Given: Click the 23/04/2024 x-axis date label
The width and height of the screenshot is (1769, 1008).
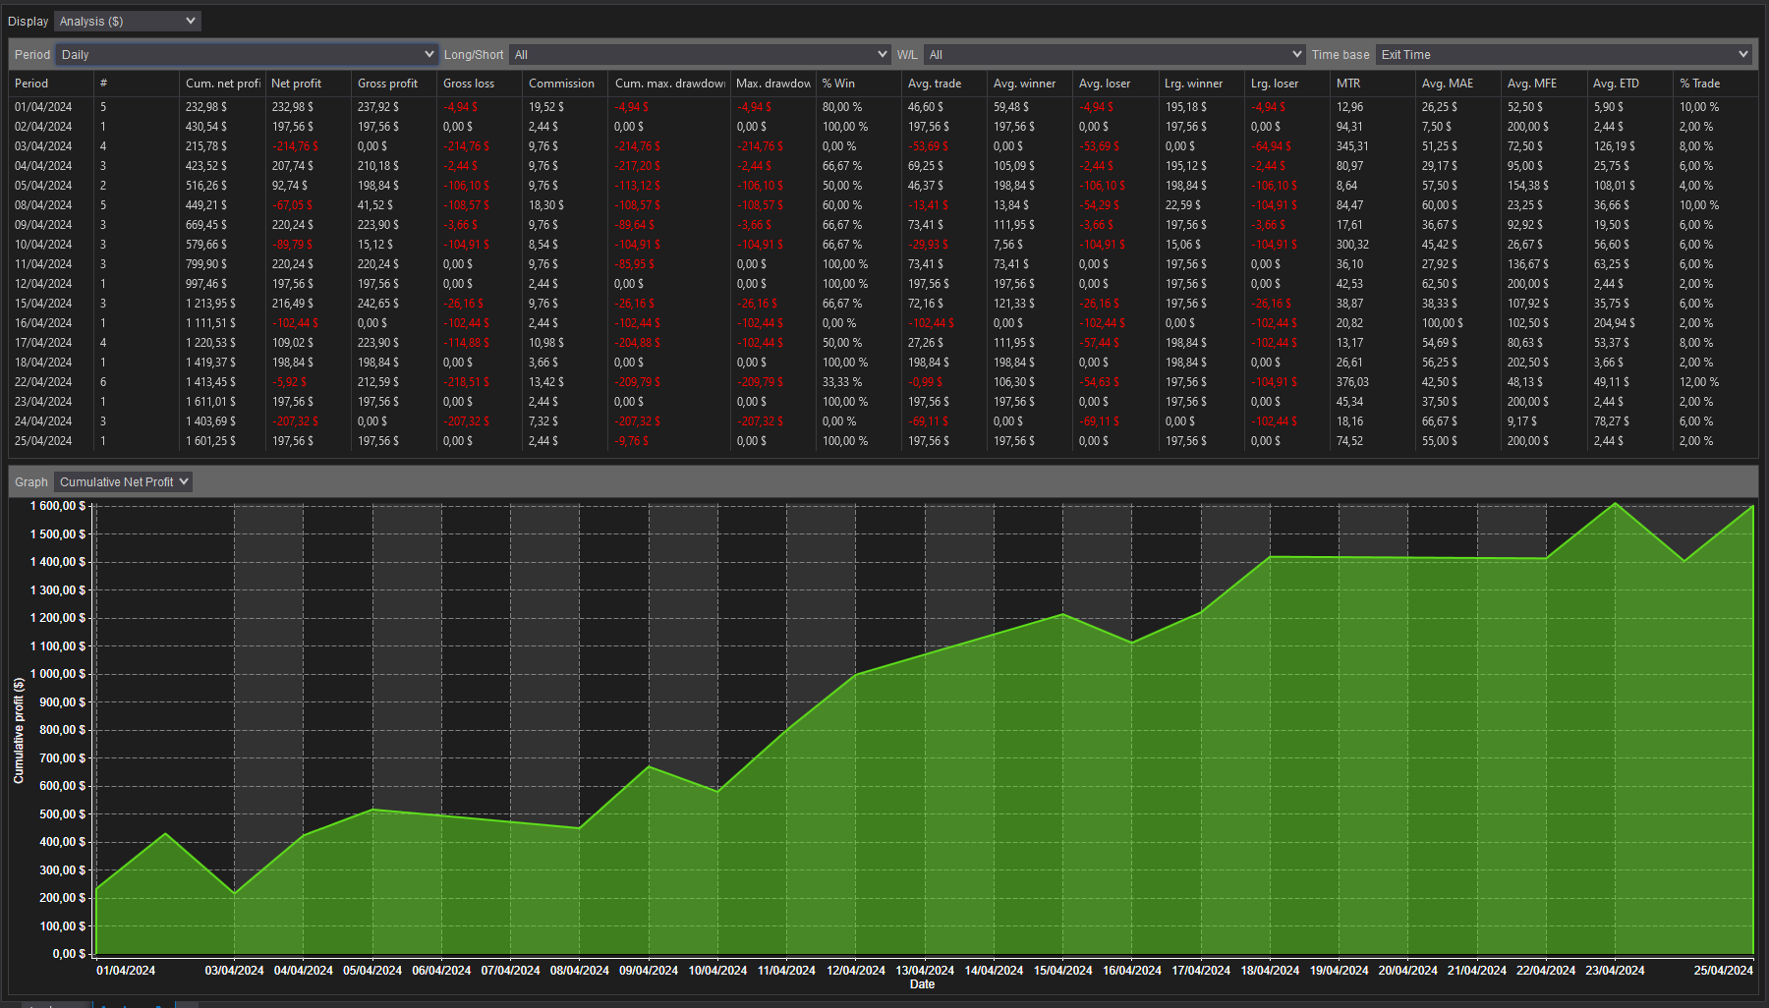Looking at the screenshot, I should pyautogui.click(x=1615, y=970).
